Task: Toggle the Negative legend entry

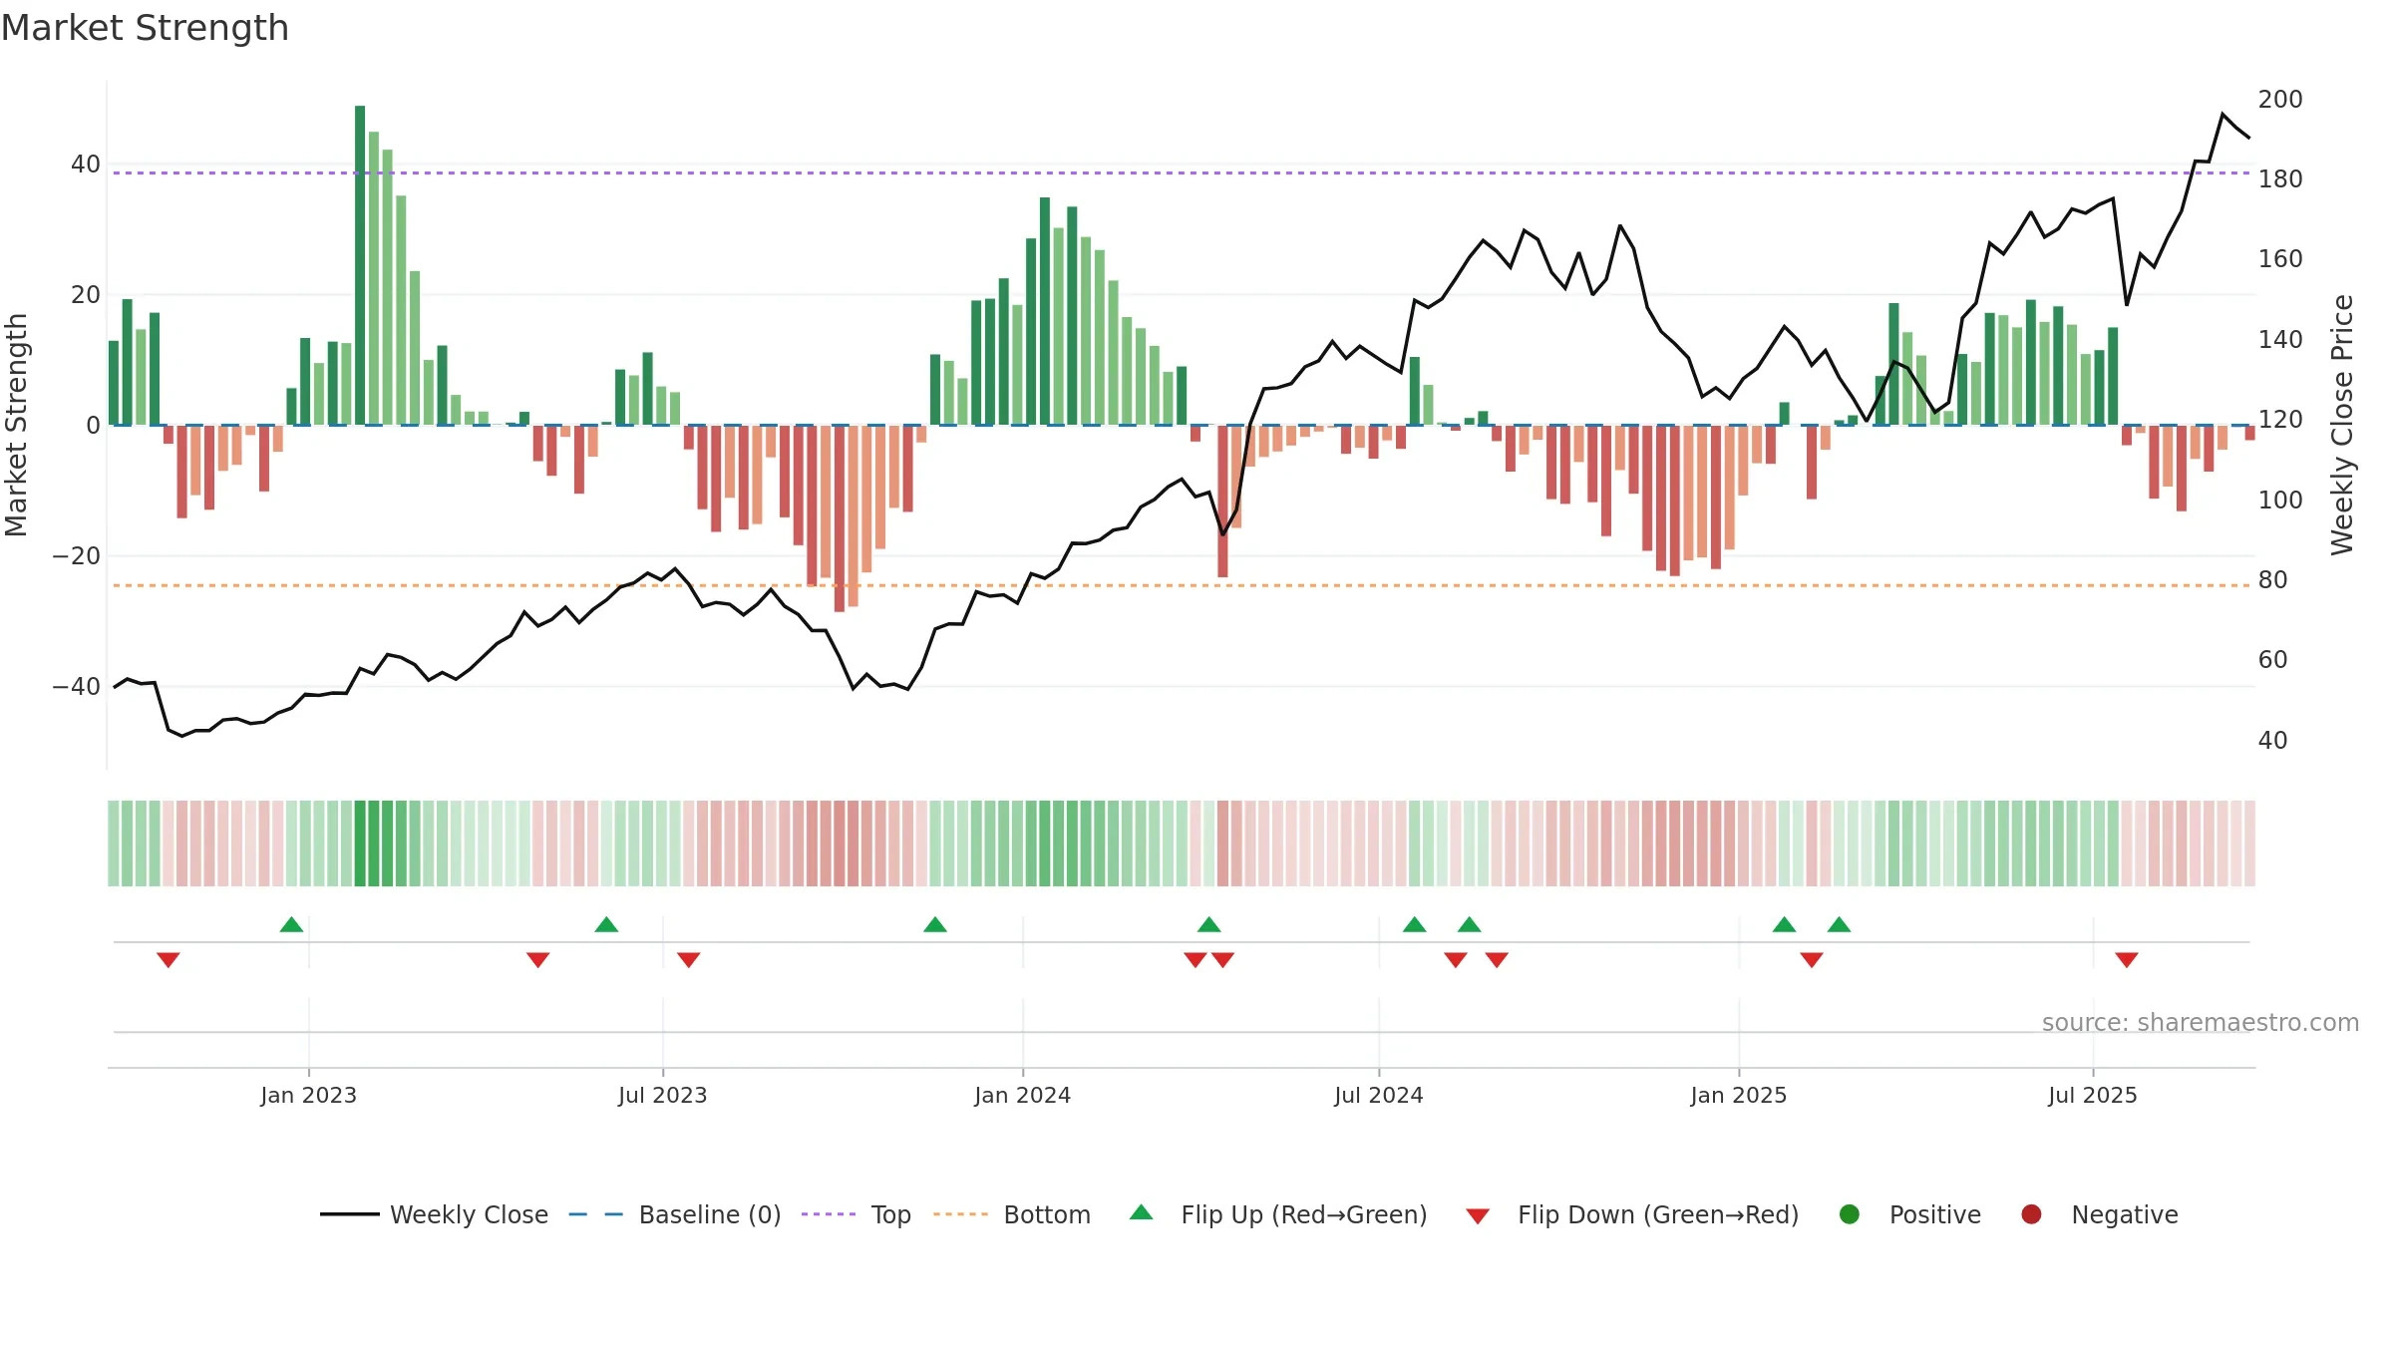Action: coord(2099,1214)
